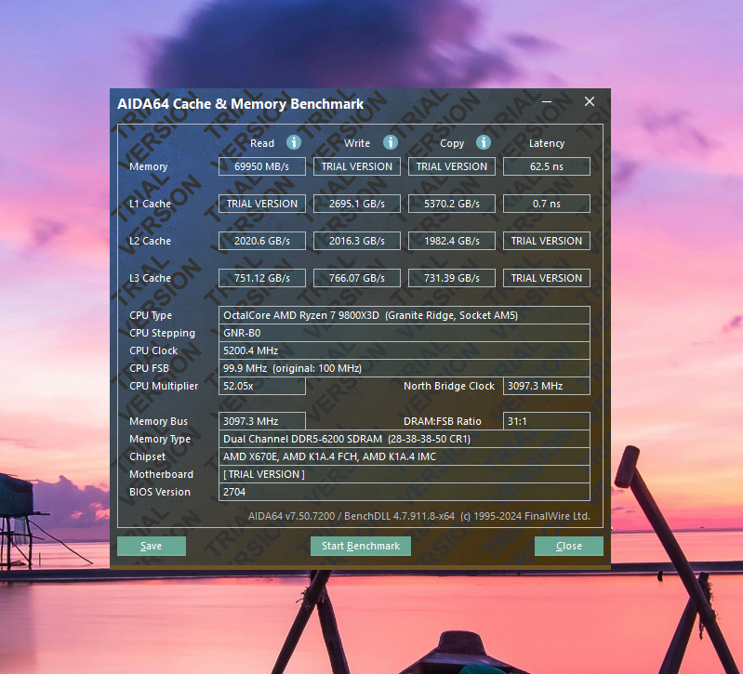Click the L3 Cache row label

tap(150, 278)
